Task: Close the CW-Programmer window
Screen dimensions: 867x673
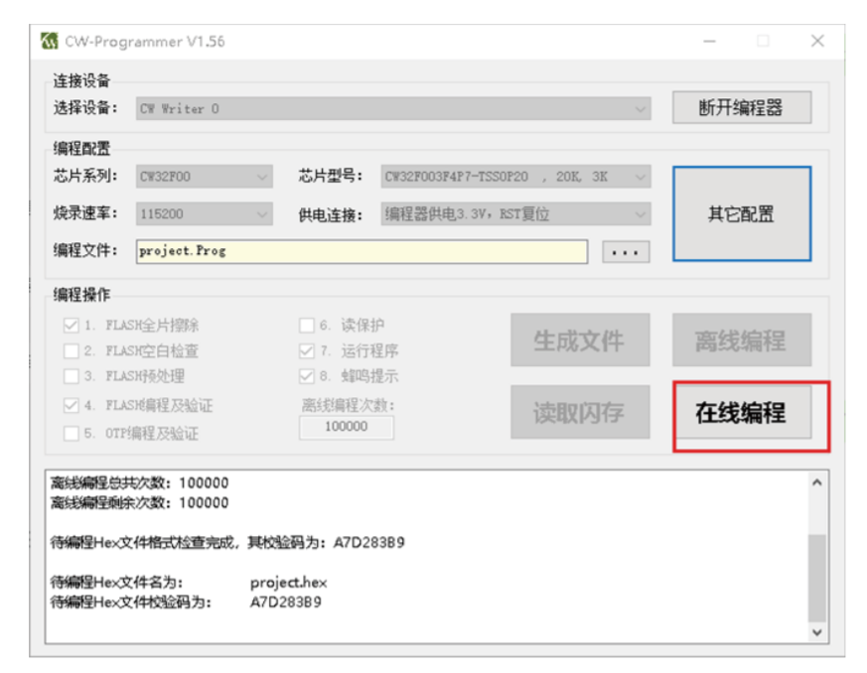Action: tap(817, 41)
